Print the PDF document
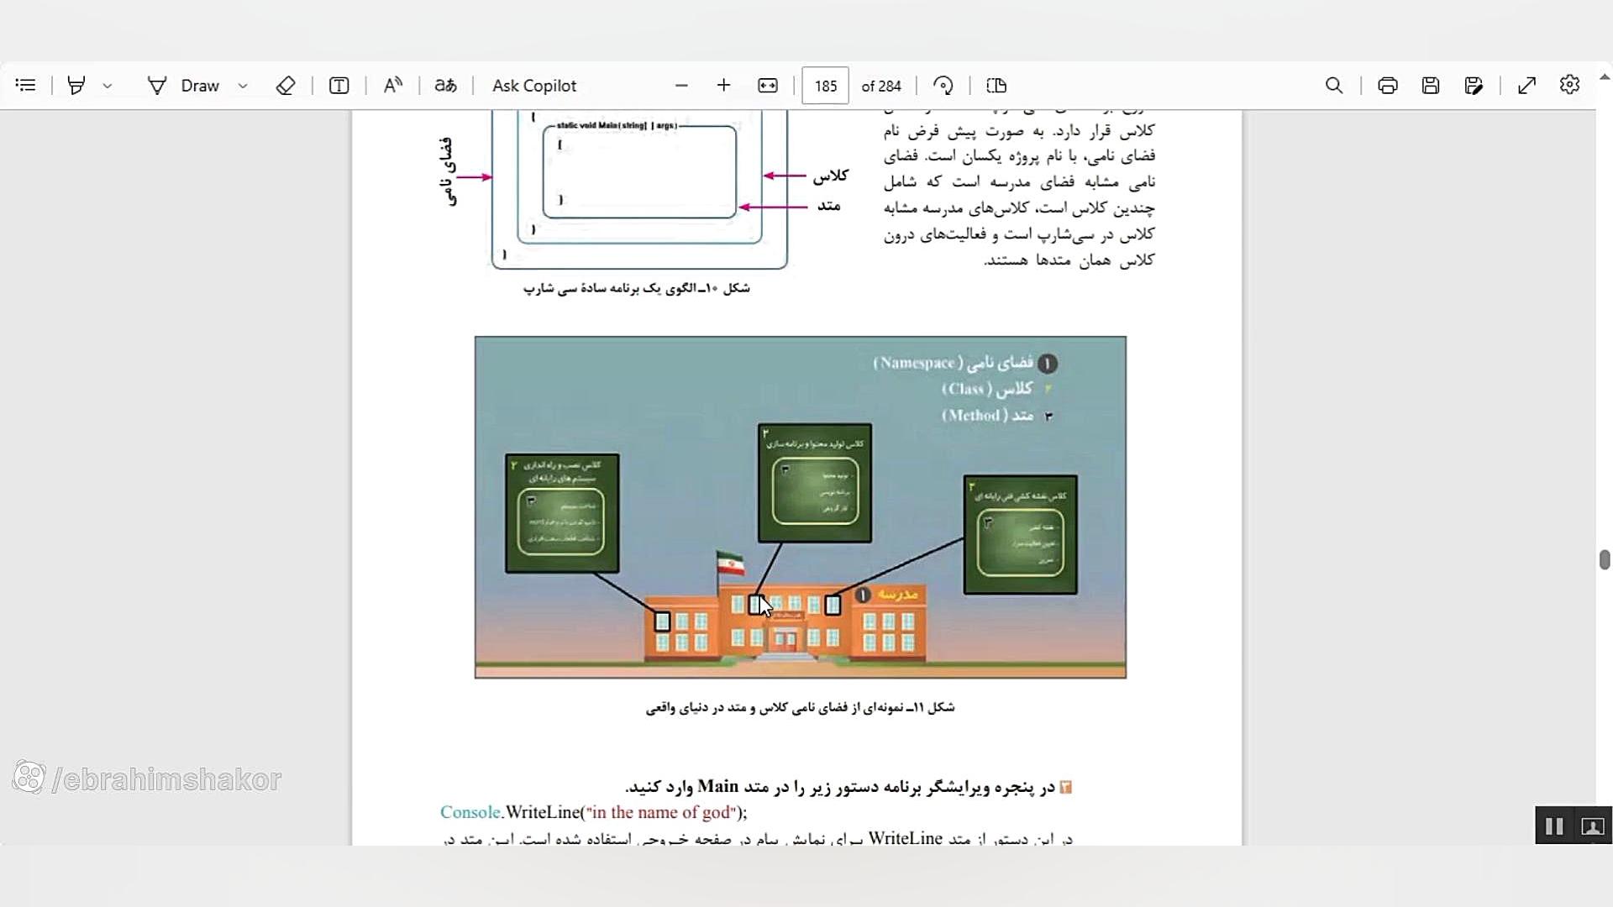 (1388, 86)
